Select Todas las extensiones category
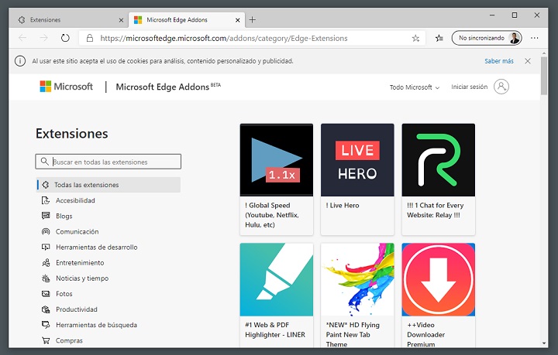This screenshot has height=355, width=558. click(x=108, y=185)
